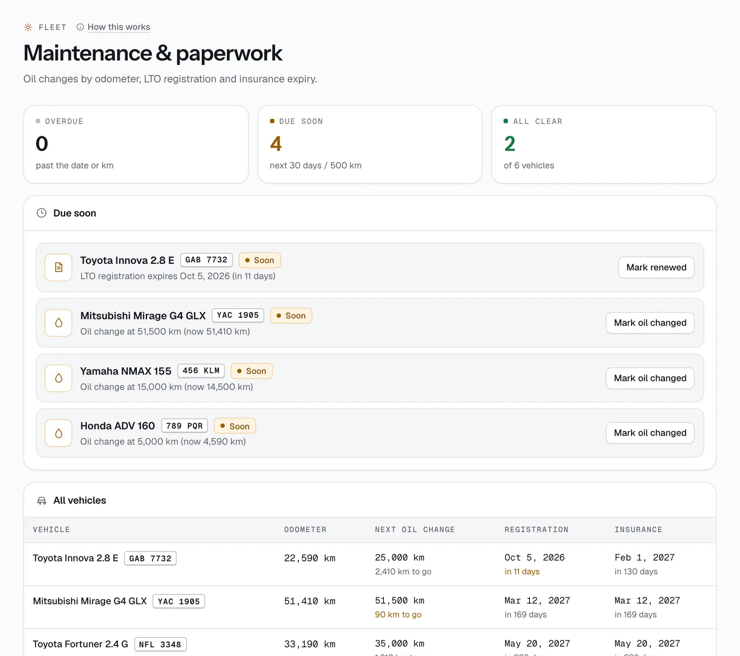Open the How this works link
The height and width of the screenshot is (656, 740).
pos(119,27)
